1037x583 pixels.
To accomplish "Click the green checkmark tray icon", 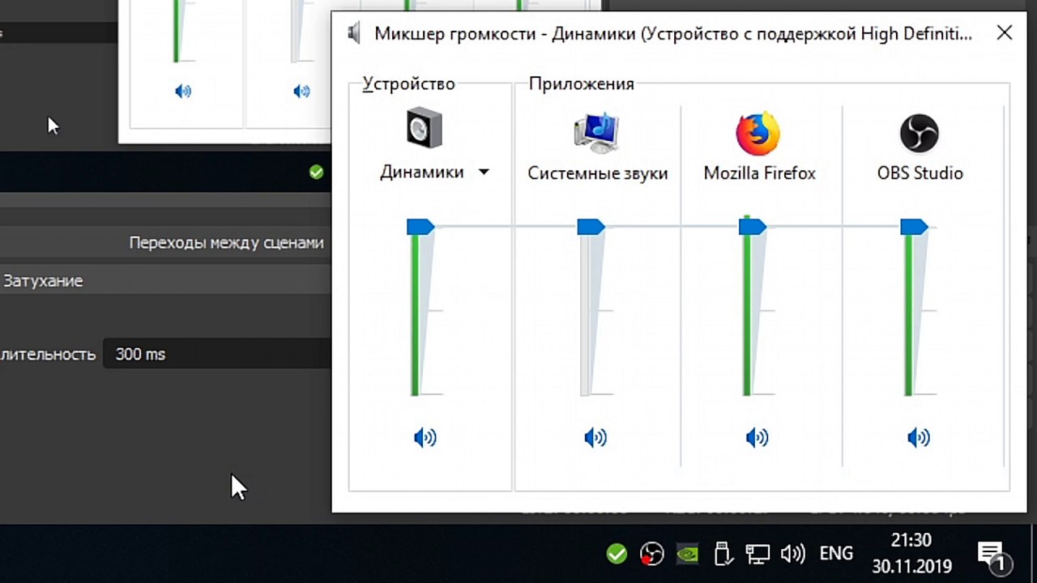I will click(x=617, y=554).
